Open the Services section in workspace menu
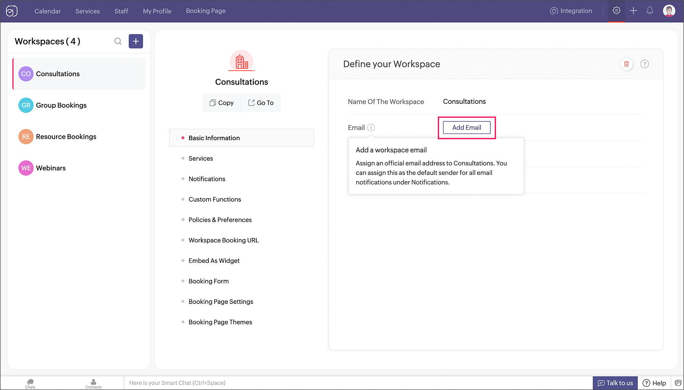The width and height of the screenshot is (684, 390). point(201,158)
